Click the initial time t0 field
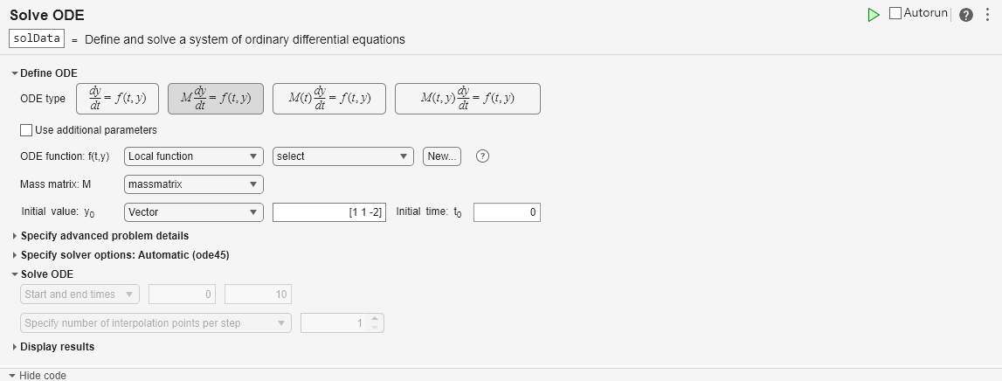The image size is (1002, 381). pos(507,212)
